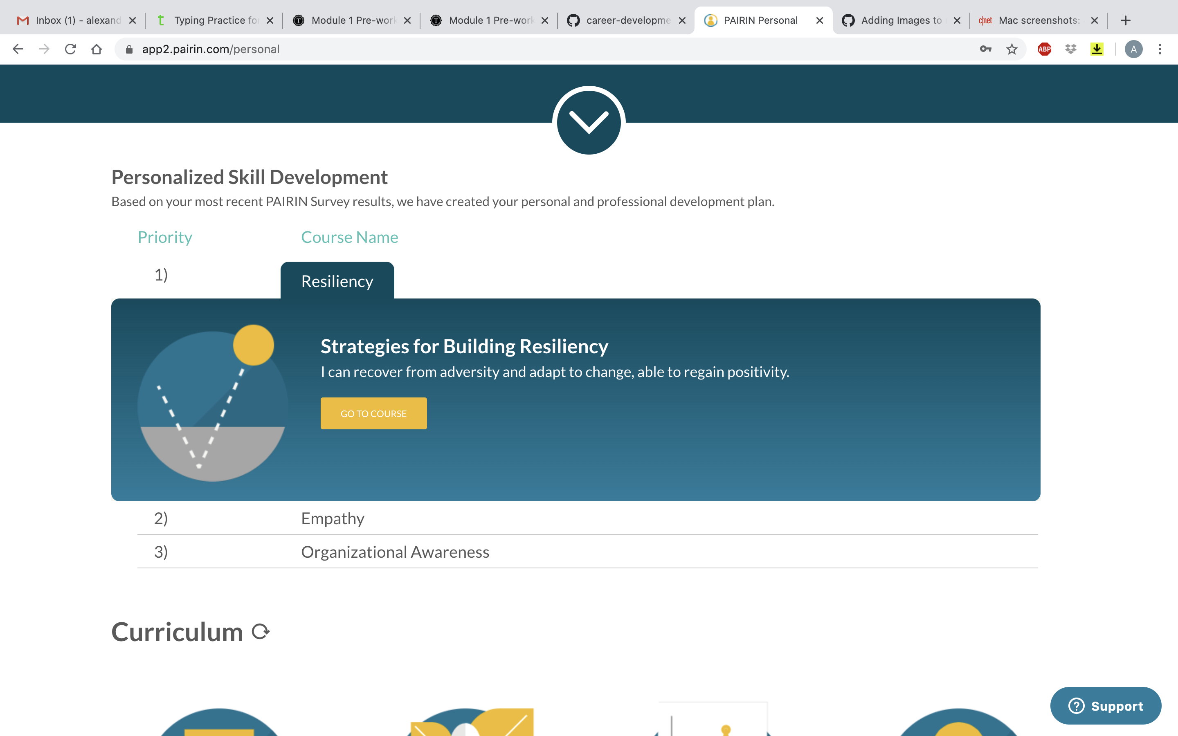Open the Chrome three-dot menu
The width and height of the screenshot is (1178, 736).
pos(1160,49)
